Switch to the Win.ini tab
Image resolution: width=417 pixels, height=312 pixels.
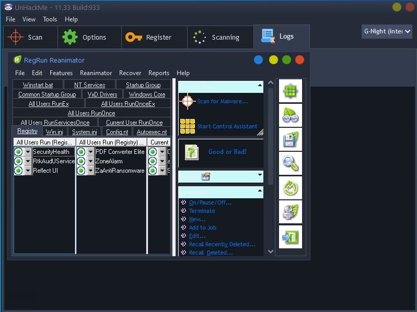click(x=54, y=131)
